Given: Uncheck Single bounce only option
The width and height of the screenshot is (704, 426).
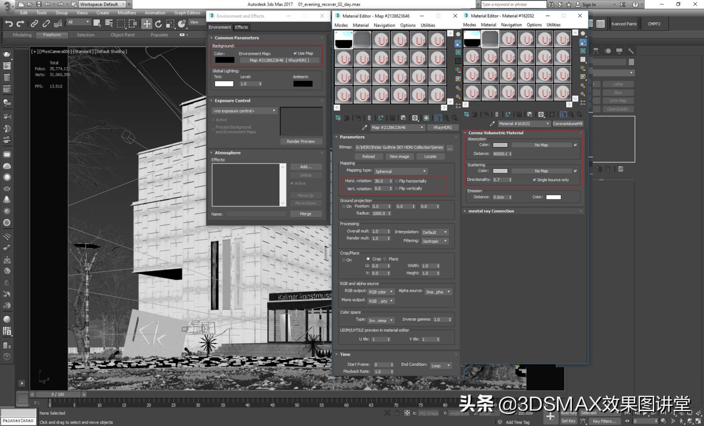Looking at the screenshot, I should (535, 180).
